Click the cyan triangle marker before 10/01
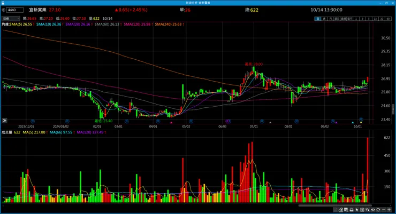The height and width of the screenshot is (214, 396). click(353, 123)
